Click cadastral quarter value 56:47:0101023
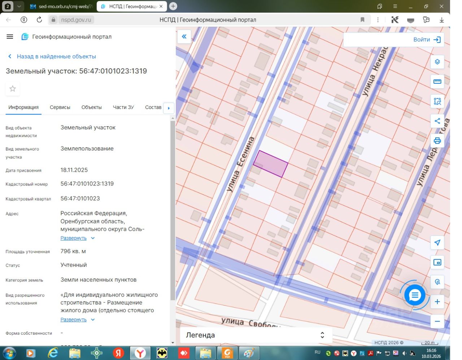 coord(80,198)
